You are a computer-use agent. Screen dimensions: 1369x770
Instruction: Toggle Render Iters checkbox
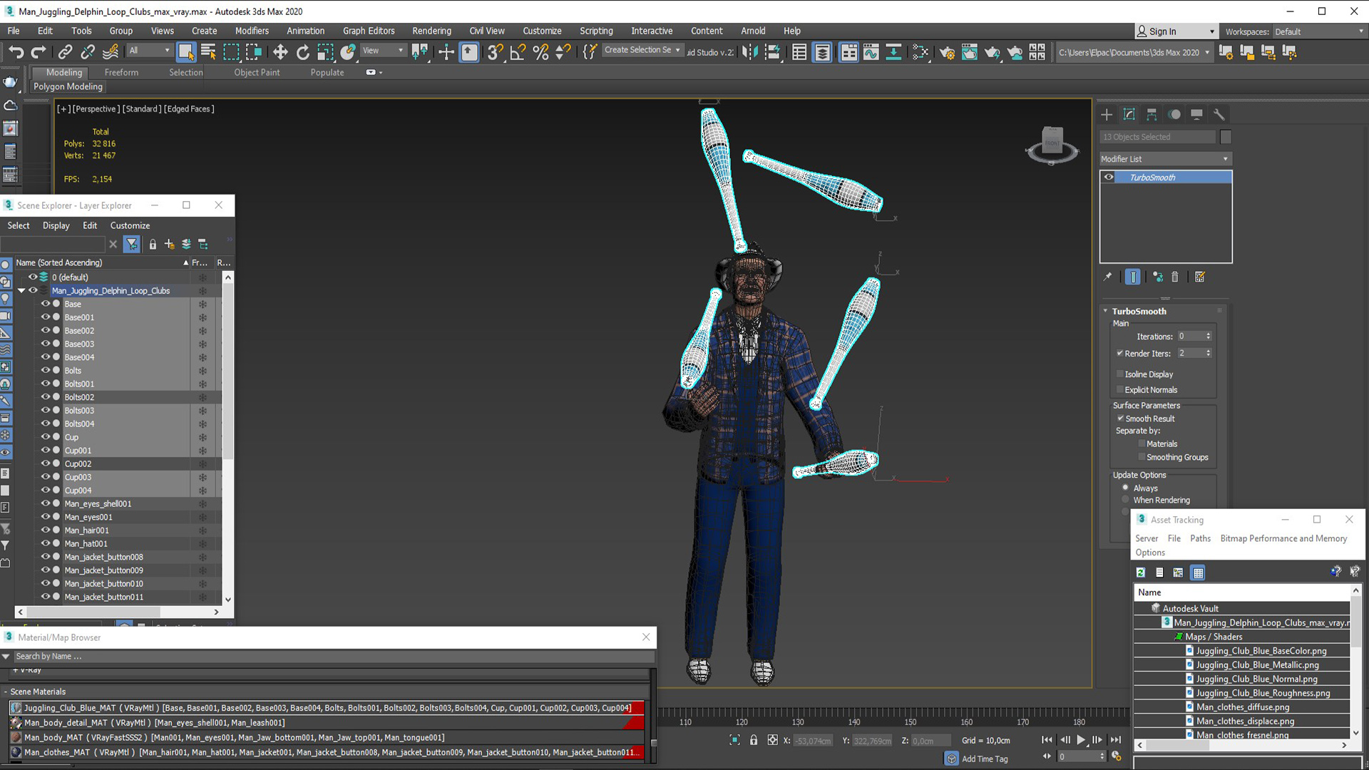tap(1119, 354)
